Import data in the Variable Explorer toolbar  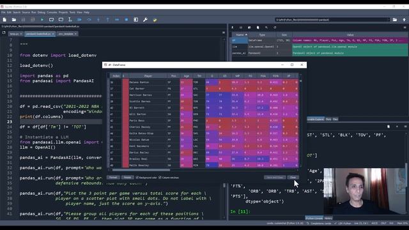(x=233, y=27)
